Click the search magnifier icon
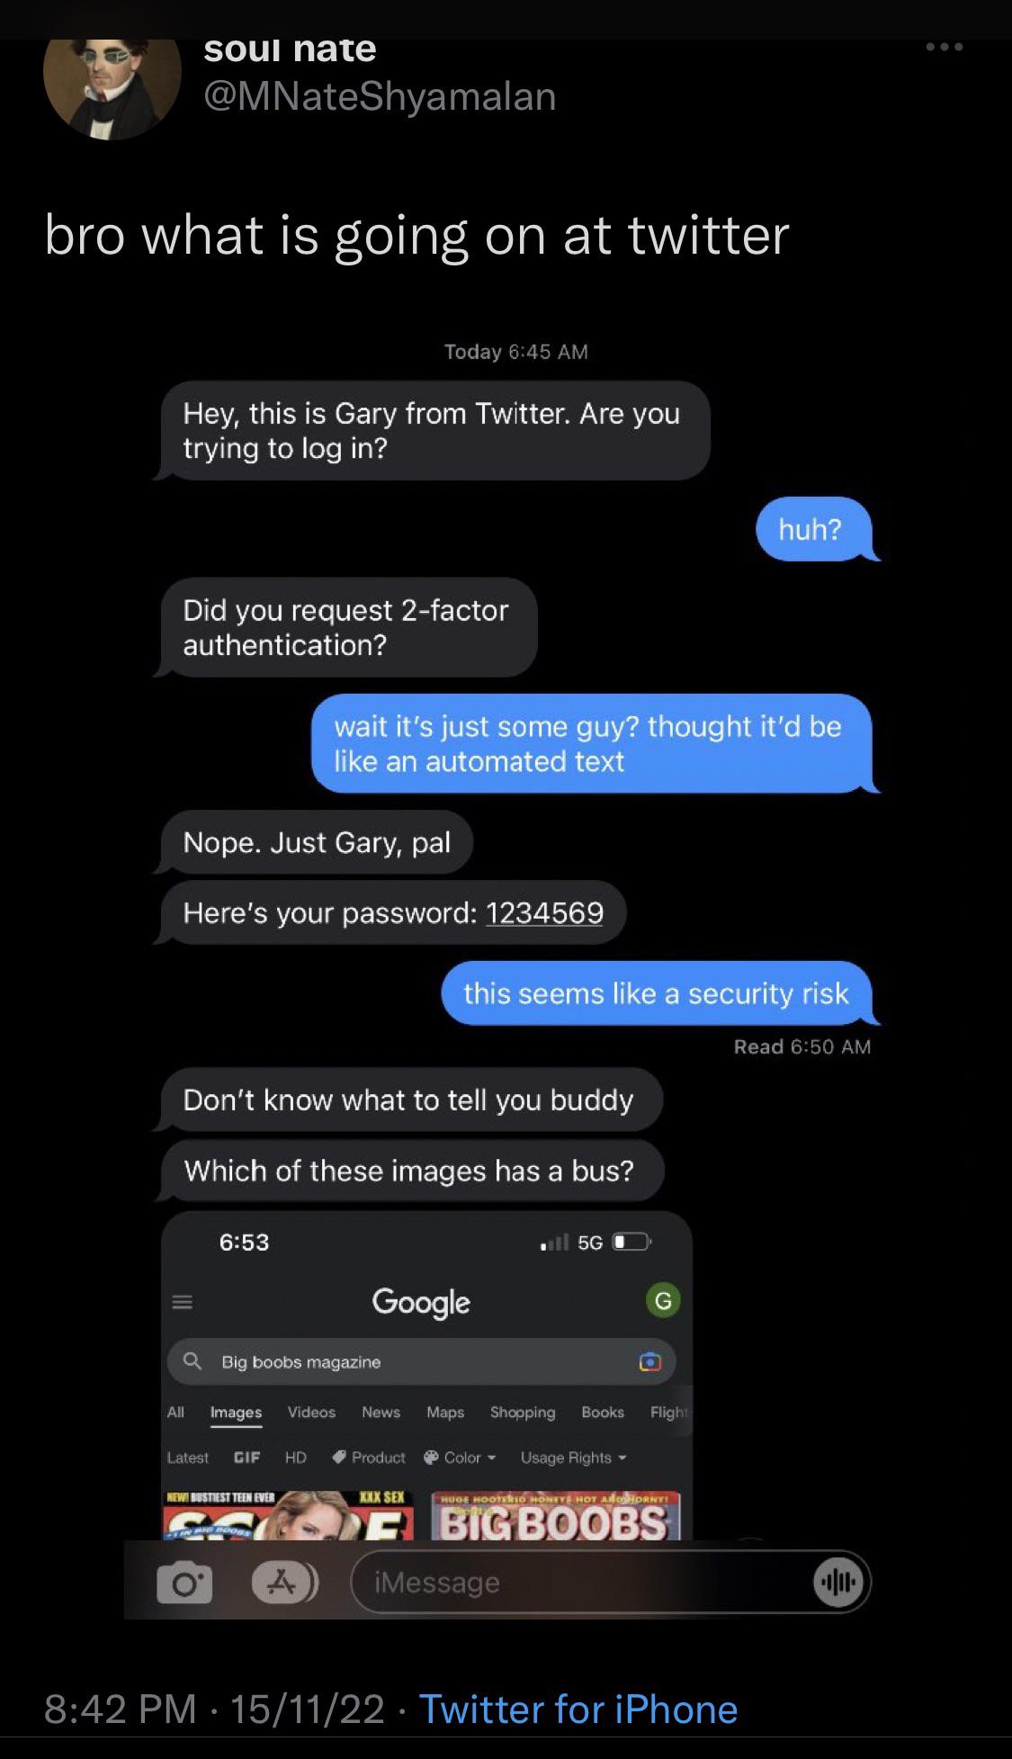The width and height of the screenshot is (1012, 1759). click(192, 1361)
